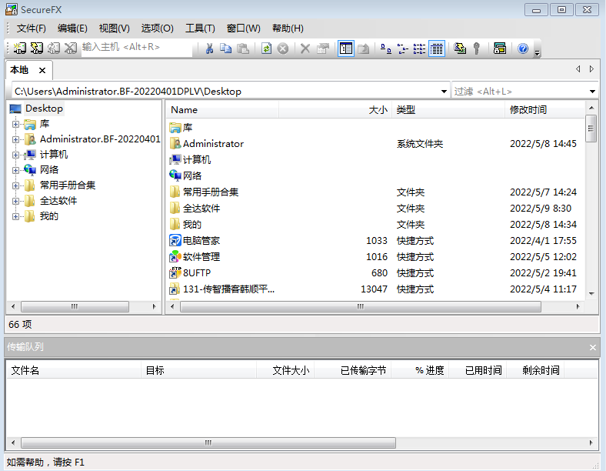Screen dimensions: 606x471
Task: Click the Disconnect toolbar icon
Action: coord(71,48)
